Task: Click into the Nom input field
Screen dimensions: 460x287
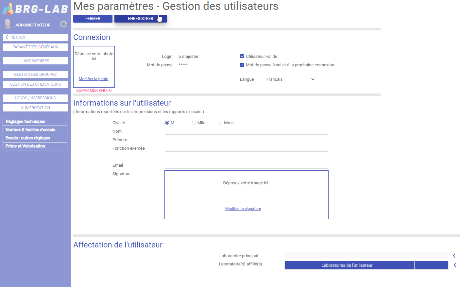Action: [x=246, y=131]
